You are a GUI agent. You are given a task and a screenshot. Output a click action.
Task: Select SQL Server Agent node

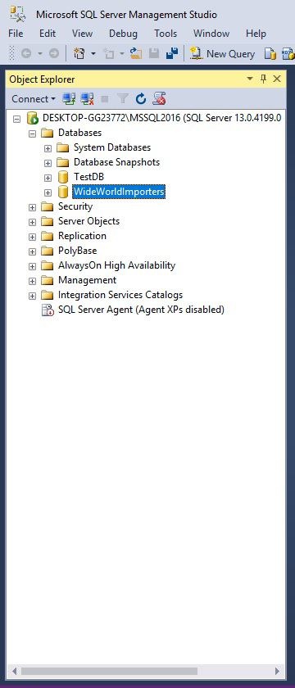[141, 310]
